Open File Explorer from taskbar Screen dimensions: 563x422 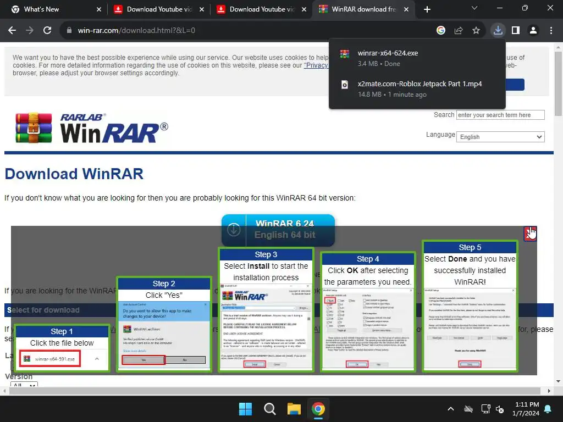(294, 409)
